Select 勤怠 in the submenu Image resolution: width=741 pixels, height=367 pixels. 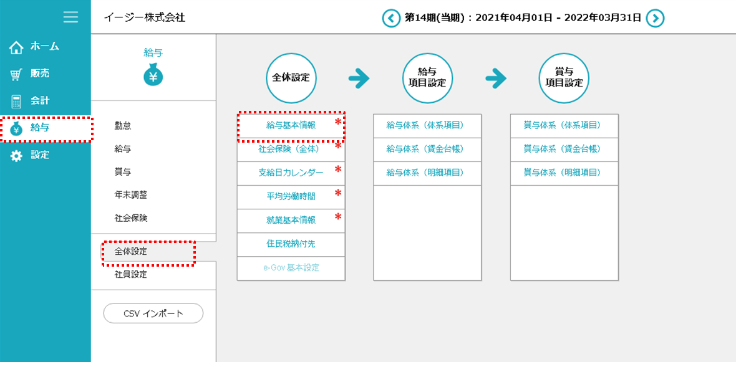click(123, 125)
